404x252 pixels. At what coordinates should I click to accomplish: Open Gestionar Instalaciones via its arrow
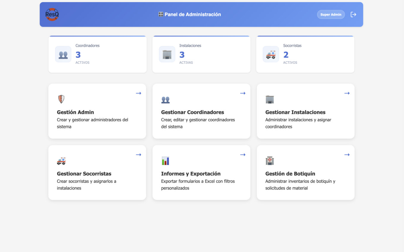click(347, 93)
